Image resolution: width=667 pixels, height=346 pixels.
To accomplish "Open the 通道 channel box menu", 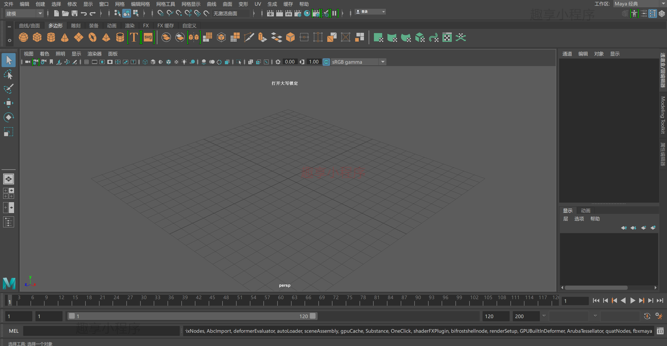I will coord(567,54).
